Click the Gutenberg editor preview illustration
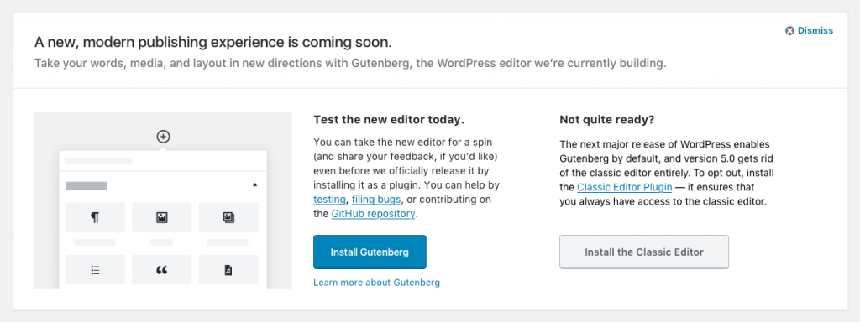860x322 pixels. point(163,200)
